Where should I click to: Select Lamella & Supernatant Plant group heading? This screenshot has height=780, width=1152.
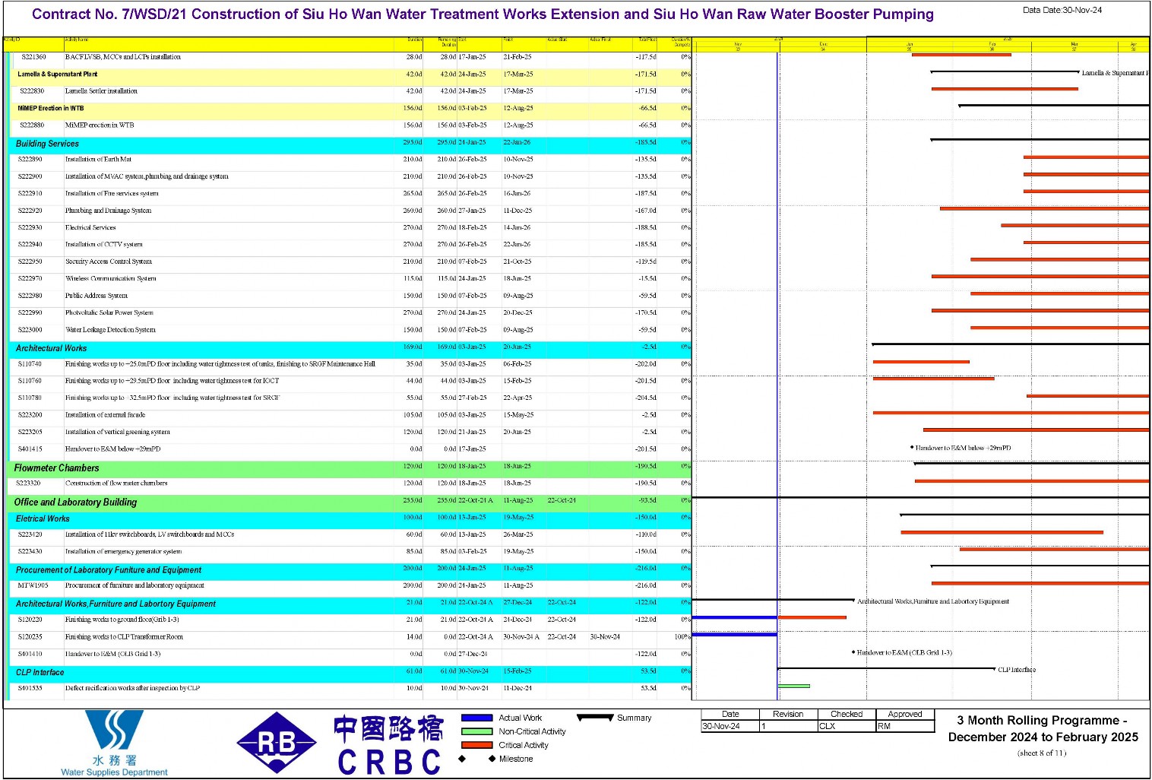(57, 75)
